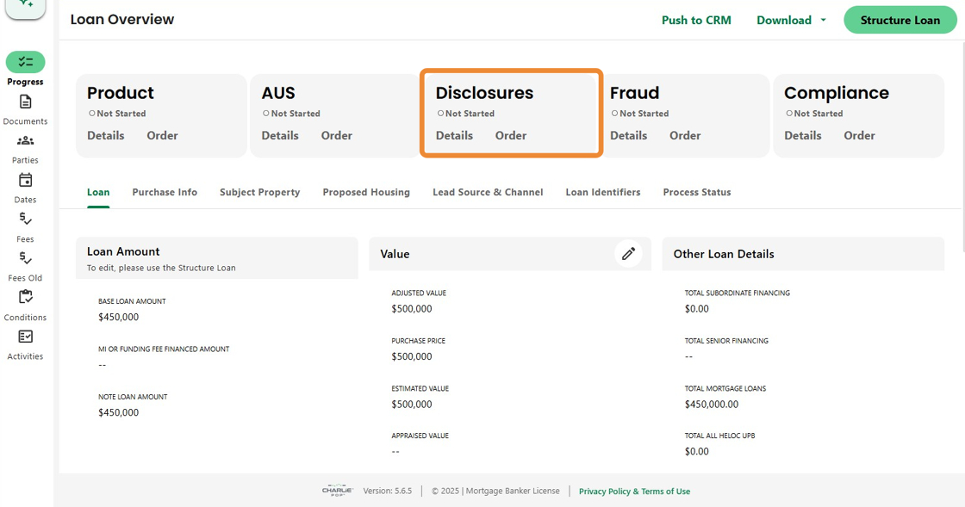
Task: Go to the Parties sidebar icon
Action: click(x=25, y=141)
